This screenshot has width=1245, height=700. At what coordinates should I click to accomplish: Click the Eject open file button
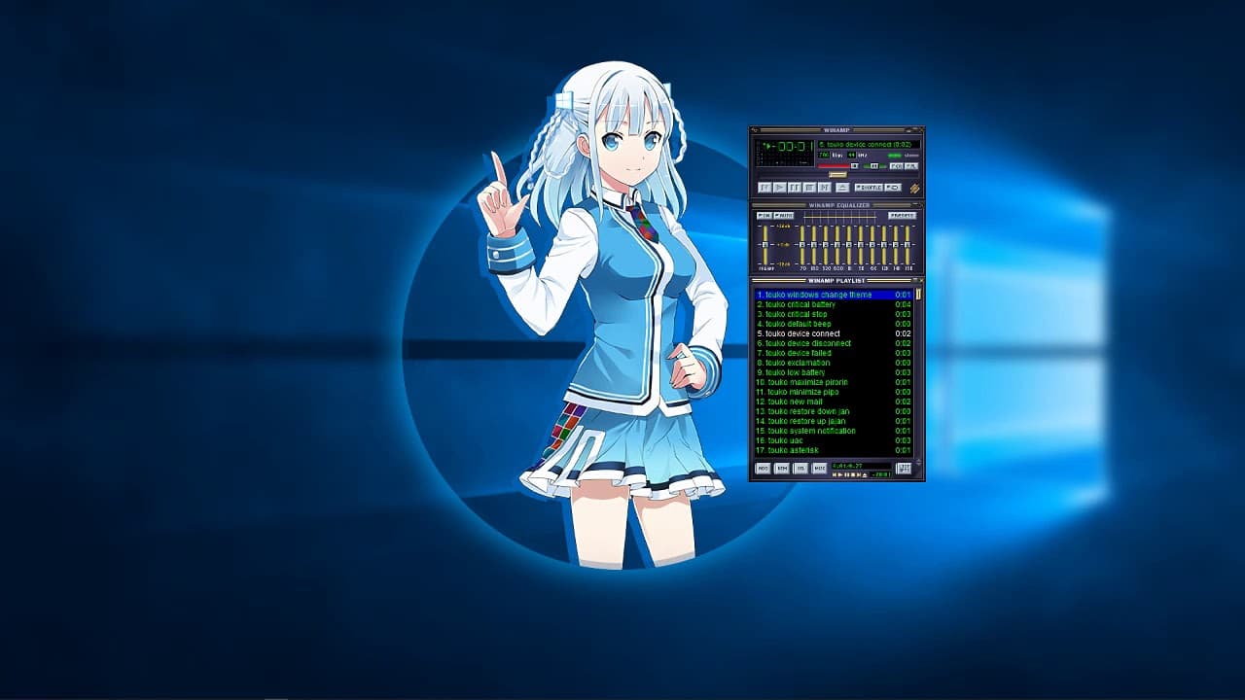pos(842,188)
